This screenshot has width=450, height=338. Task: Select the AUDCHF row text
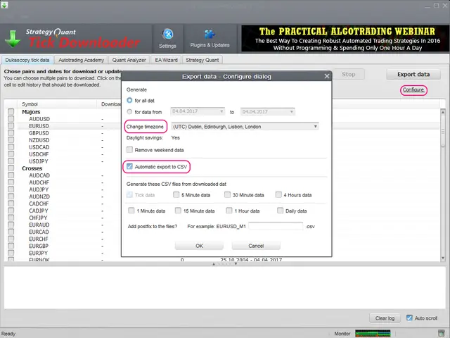39,182
